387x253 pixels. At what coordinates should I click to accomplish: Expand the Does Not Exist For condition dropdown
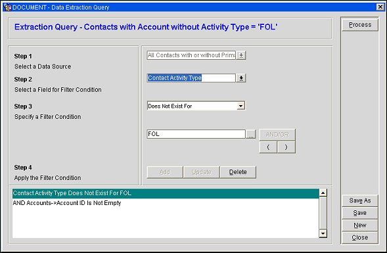pyautogui.click(x=240, y=106)
